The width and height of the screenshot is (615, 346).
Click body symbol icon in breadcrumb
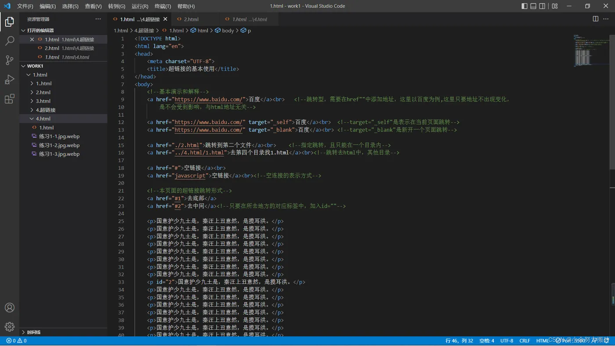point(217,31)
